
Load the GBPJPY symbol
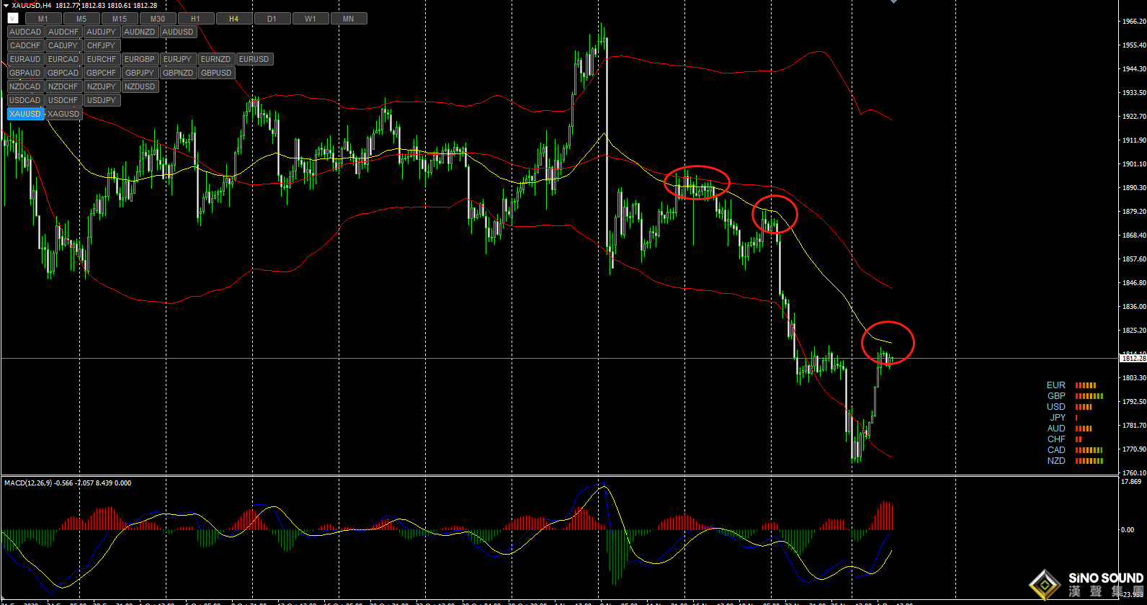tap(139, 73)
